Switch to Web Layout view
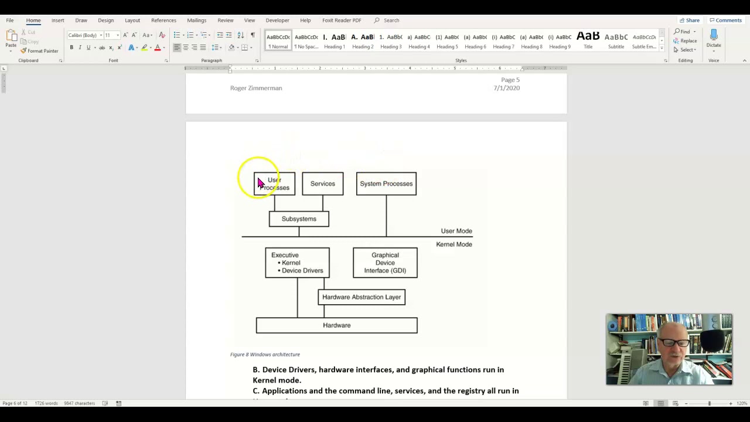This screenshot has height=422, width=750. [675, 403]
